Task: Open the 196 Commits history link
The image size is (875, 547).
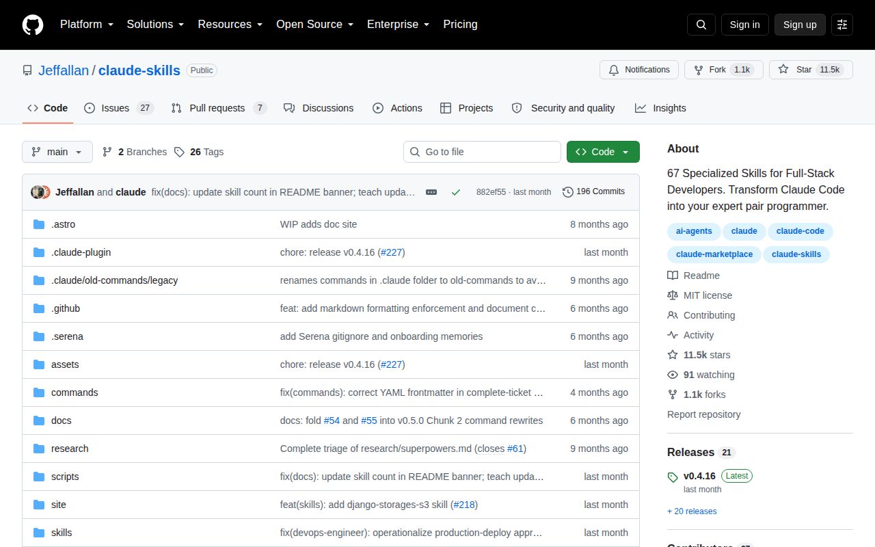Action: [593, 192]
